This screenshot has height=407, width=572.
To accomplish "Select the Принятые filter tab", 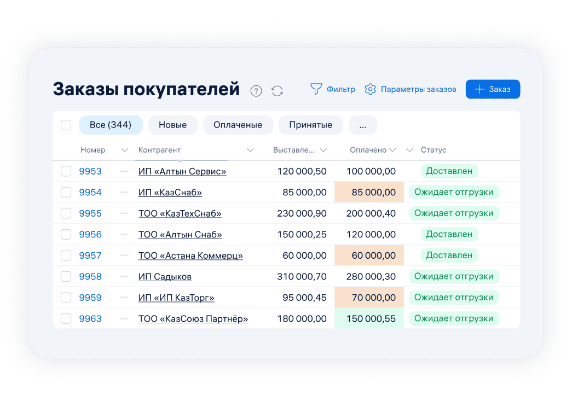I will coord(311,125).
